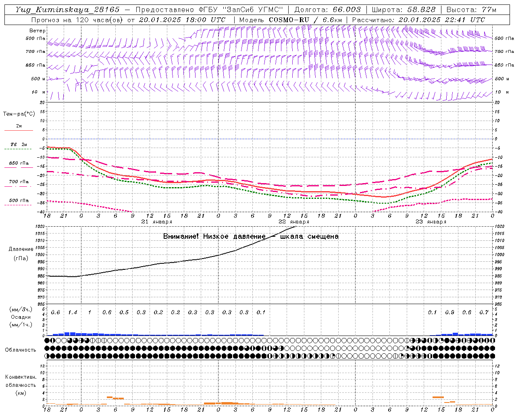Select the '2м' temperature legend entry

pyautogui.click(x=19, y=126)
